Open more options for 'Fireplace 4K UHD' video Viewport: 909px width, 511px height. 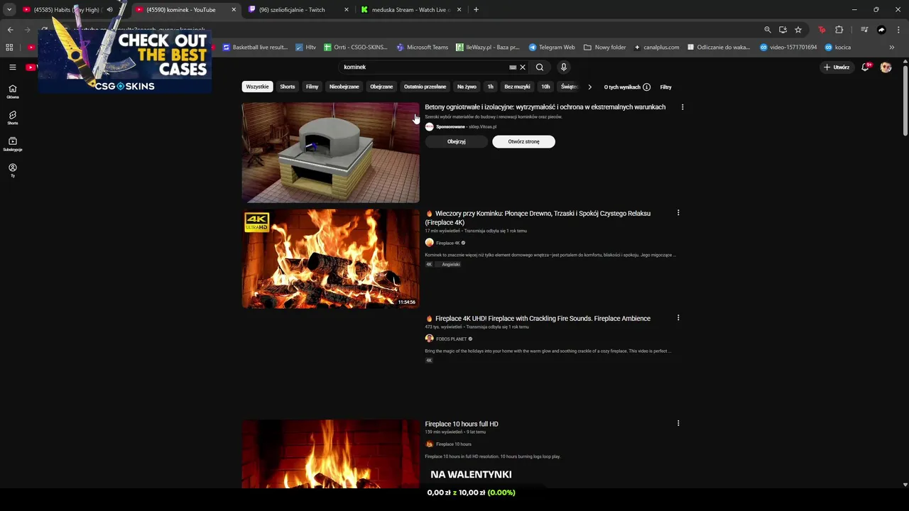678,318
